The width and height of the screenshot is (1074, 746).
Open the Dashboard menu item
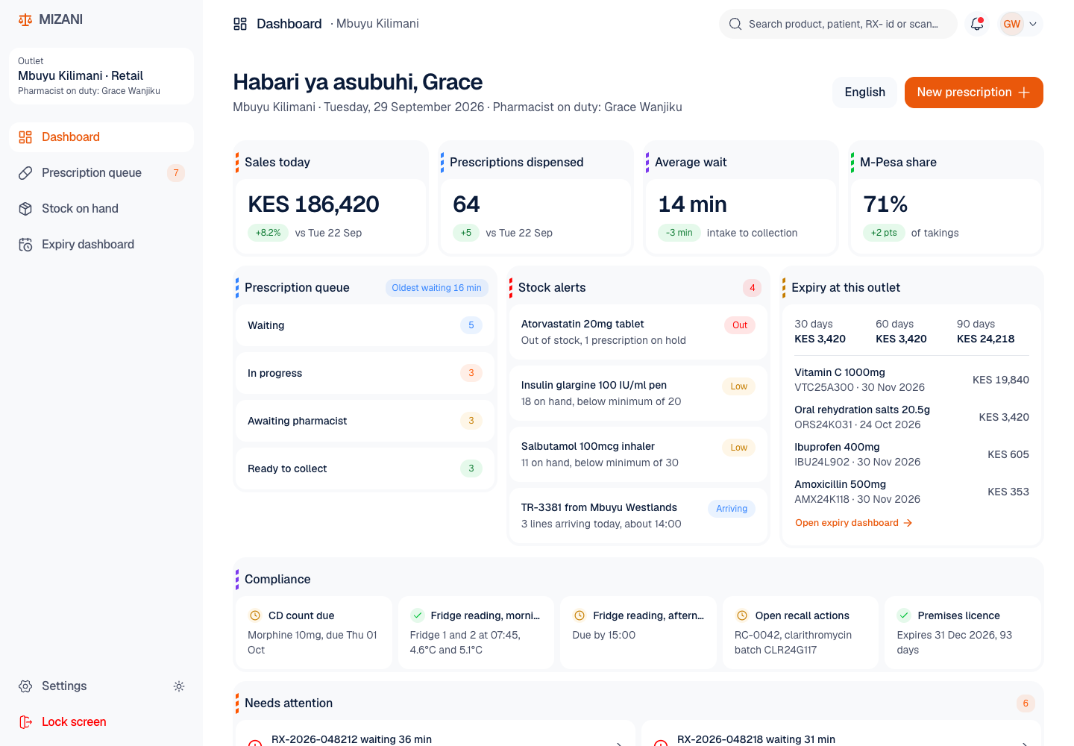click(101, 137)
